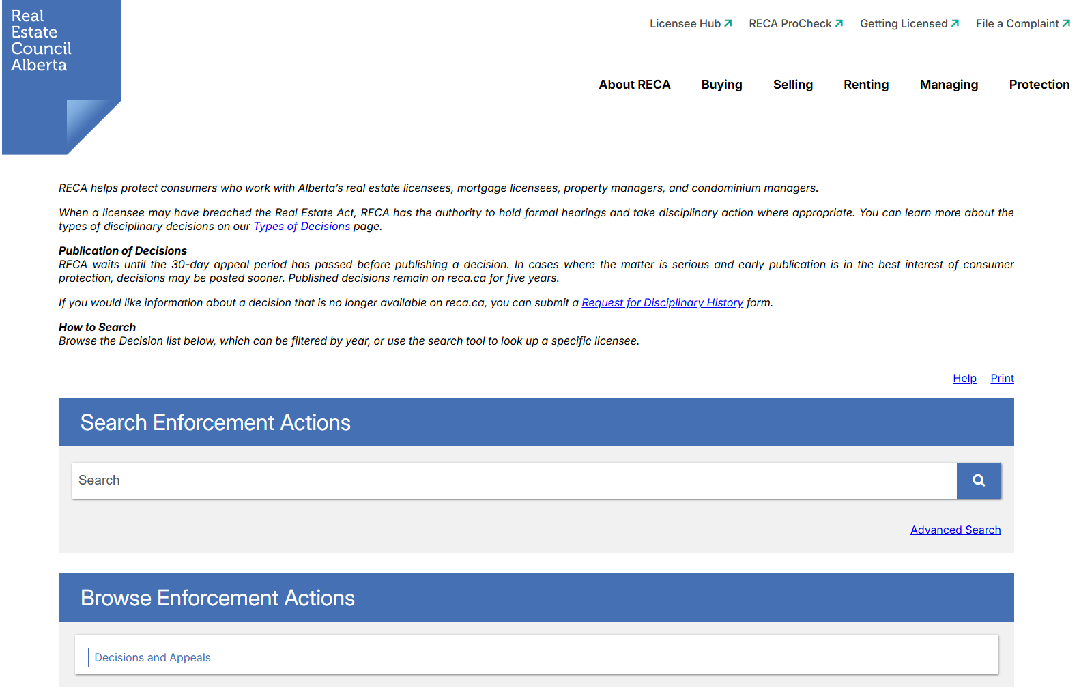Click the magnifying glass search button
1079x692 pixels.
(x=978, y=480)
